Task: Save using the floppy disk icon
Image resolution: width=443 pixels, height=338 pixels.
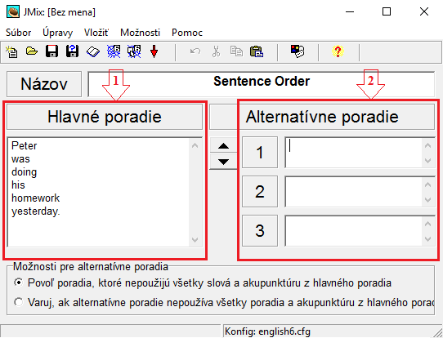Action: point(52,51)
